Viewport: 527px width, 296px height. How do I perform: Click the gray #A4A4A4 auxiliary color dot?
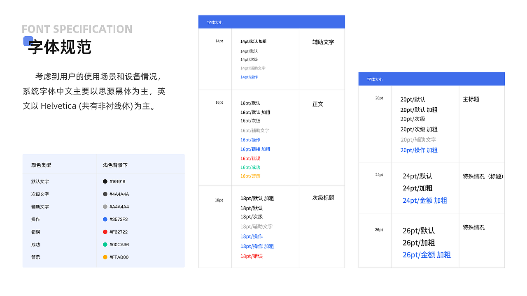click(x=105, y=206)
